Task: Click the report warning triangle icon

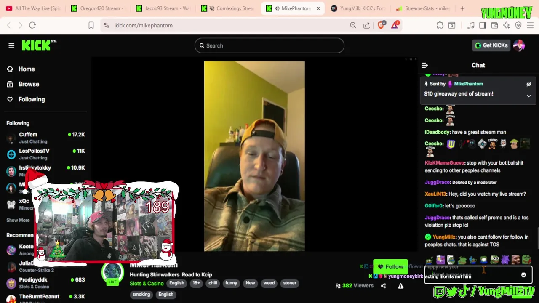Action: pyautogui.click(x=400, y=286)
